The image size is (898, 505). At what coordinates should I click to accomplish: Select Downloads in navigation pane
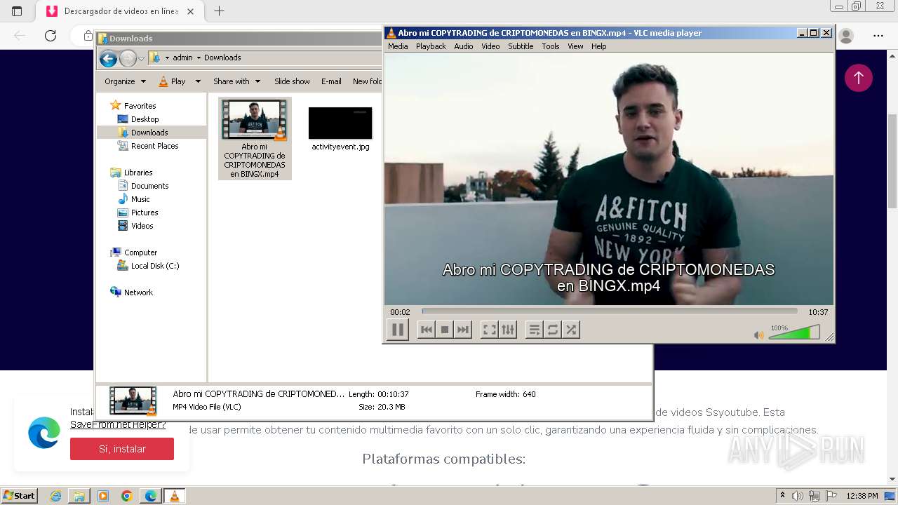(149, 133)
